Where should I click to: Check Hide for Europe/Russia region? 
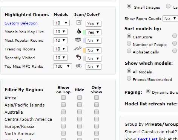80,126
